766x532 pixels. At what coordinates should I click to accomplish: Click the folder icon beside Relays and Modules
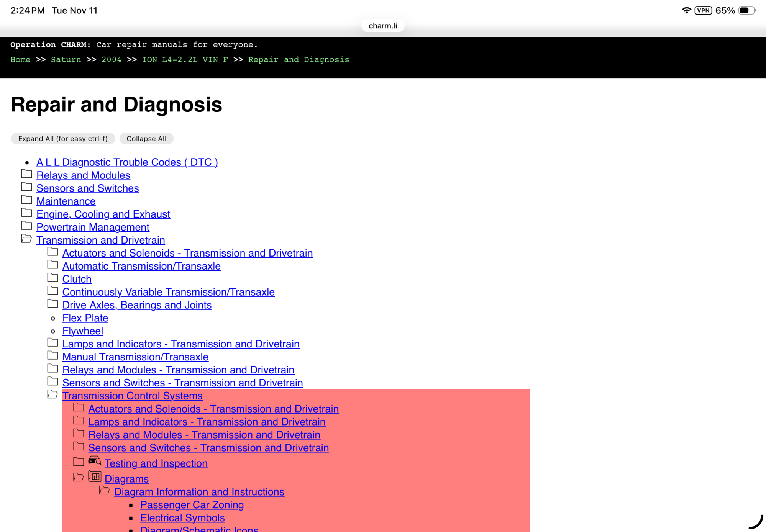point(26,174)
